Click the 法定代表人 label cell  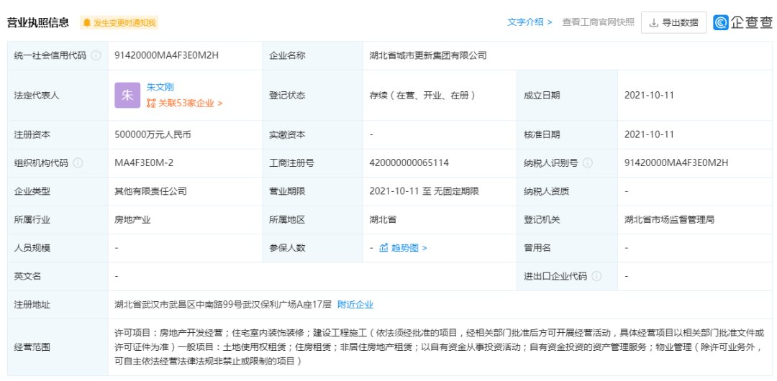coord(58,95)
